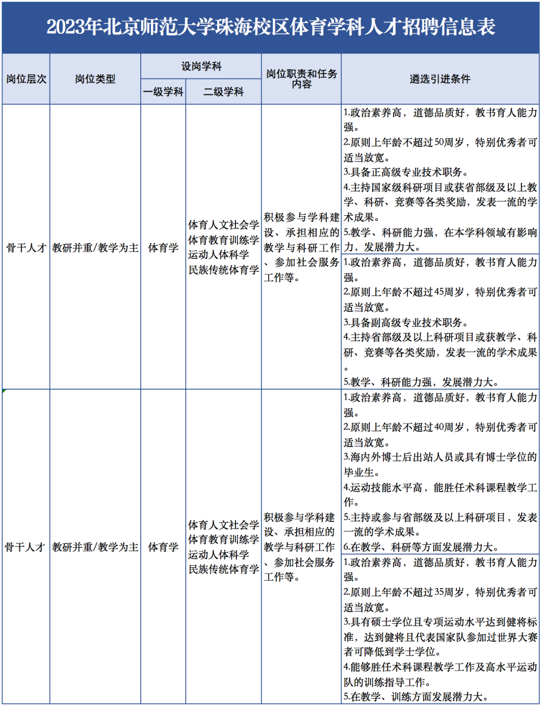This screenshot has height=707, width=542.
Task: Select 教研并重/教学为主 in the 50周岁 row
Action: [95, 248]
